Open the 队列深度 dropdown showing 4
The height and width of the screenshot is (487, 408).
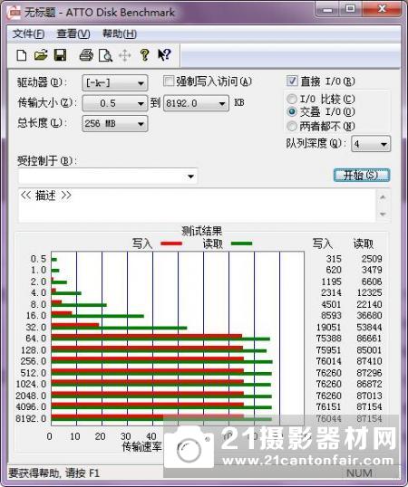[371, 144]
